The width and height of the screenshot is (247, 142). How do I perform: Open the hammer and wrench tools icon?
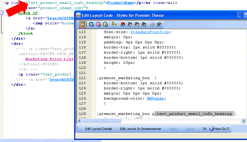[x=159, y=24]
